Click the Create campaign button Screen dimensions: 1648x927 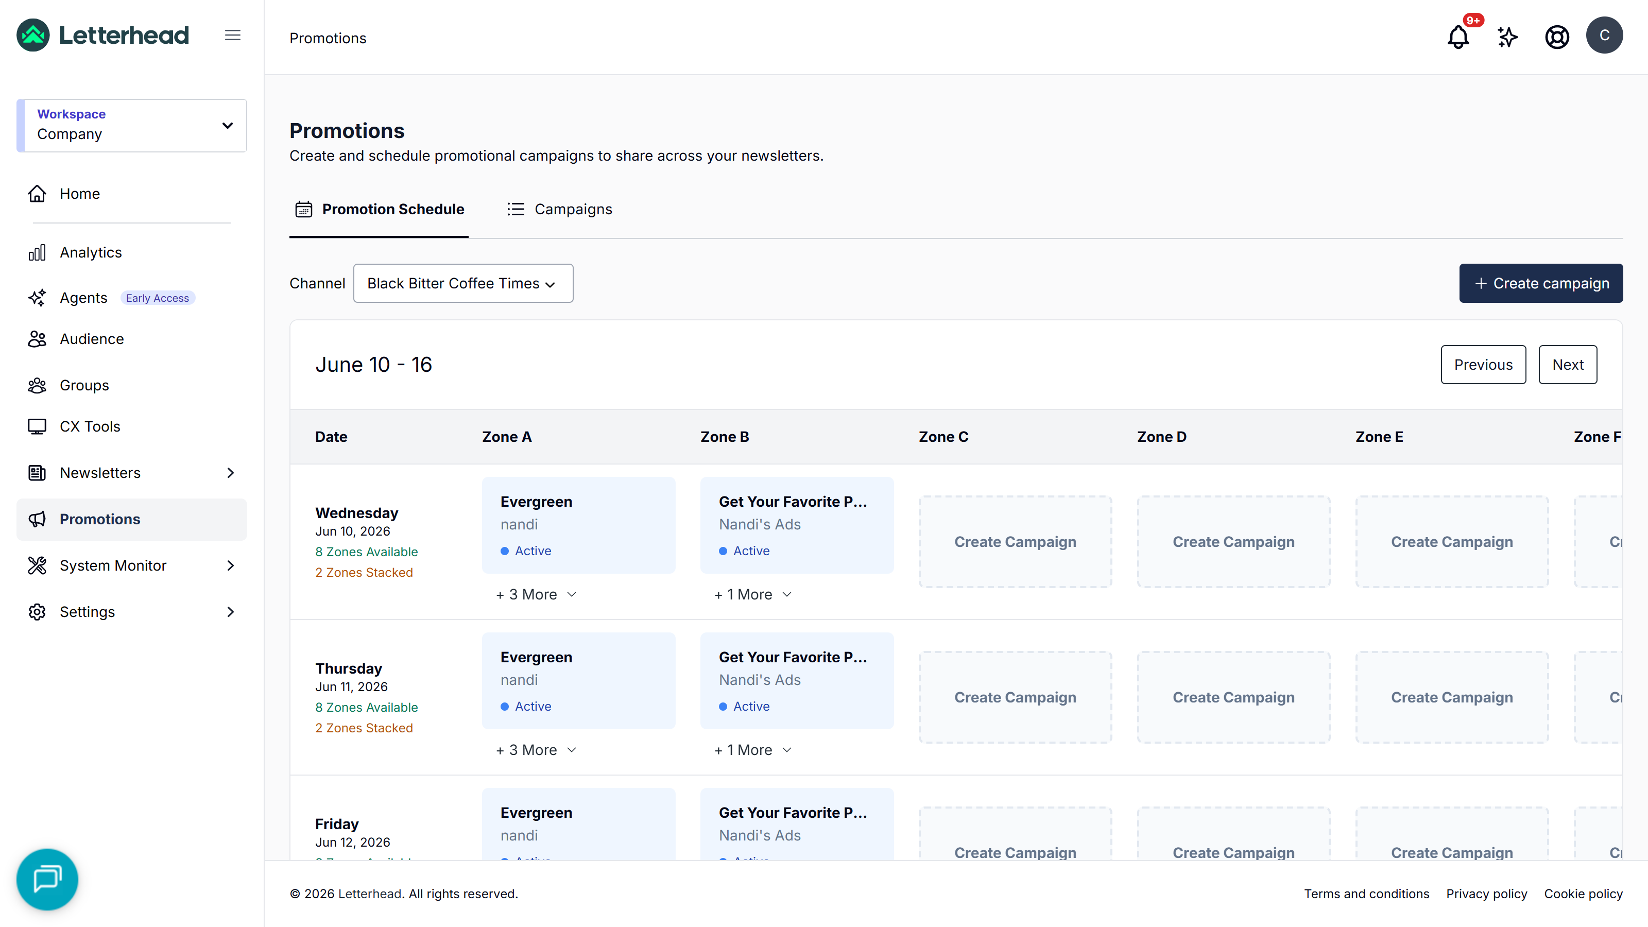tap(1540, 283)
